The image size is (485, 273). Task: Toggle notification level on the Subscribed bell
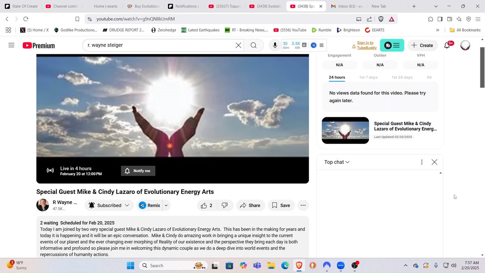(x=92, y=205)
